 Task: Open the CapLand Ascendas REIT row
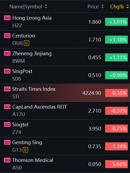(x=65, y=110)
